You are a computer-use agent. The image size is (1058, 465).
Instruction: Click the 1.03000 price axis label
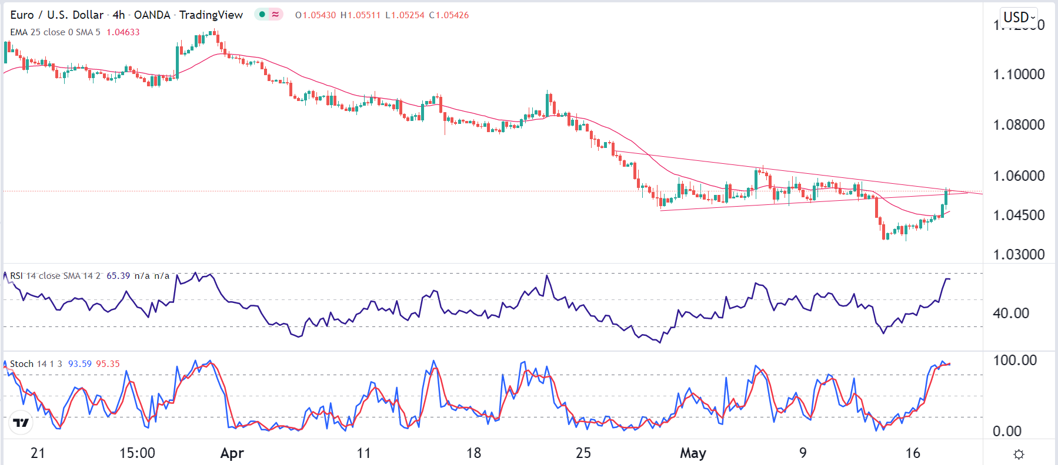point(1019,255)
